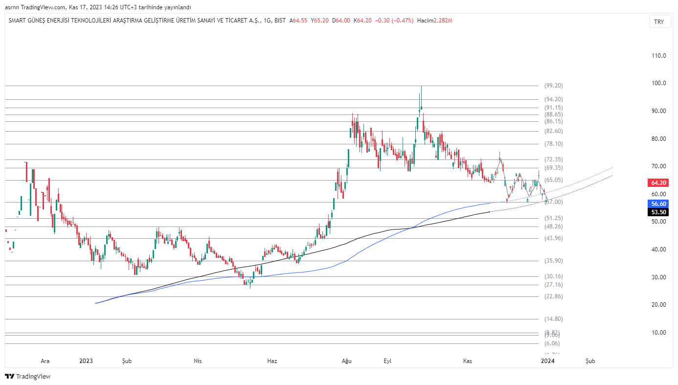Click the (22.86) level label

tap(554, 296)
